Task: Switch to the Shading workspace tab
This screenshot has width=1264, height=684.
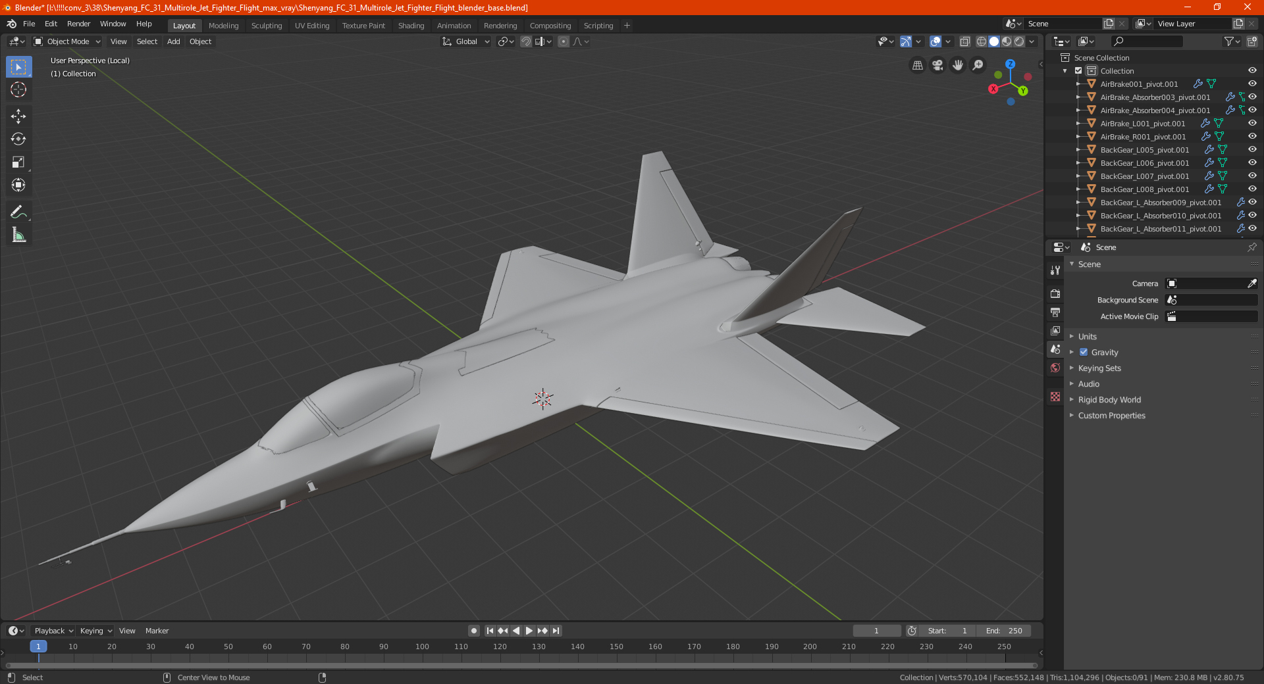Action: (411, 26)
